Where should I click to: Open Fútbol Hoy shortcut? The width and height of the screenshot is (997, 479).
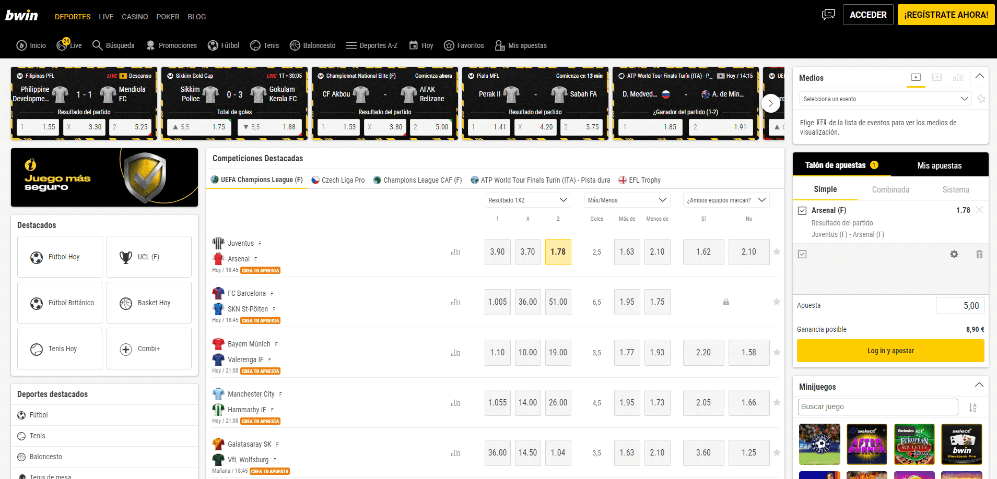(60, 257)
